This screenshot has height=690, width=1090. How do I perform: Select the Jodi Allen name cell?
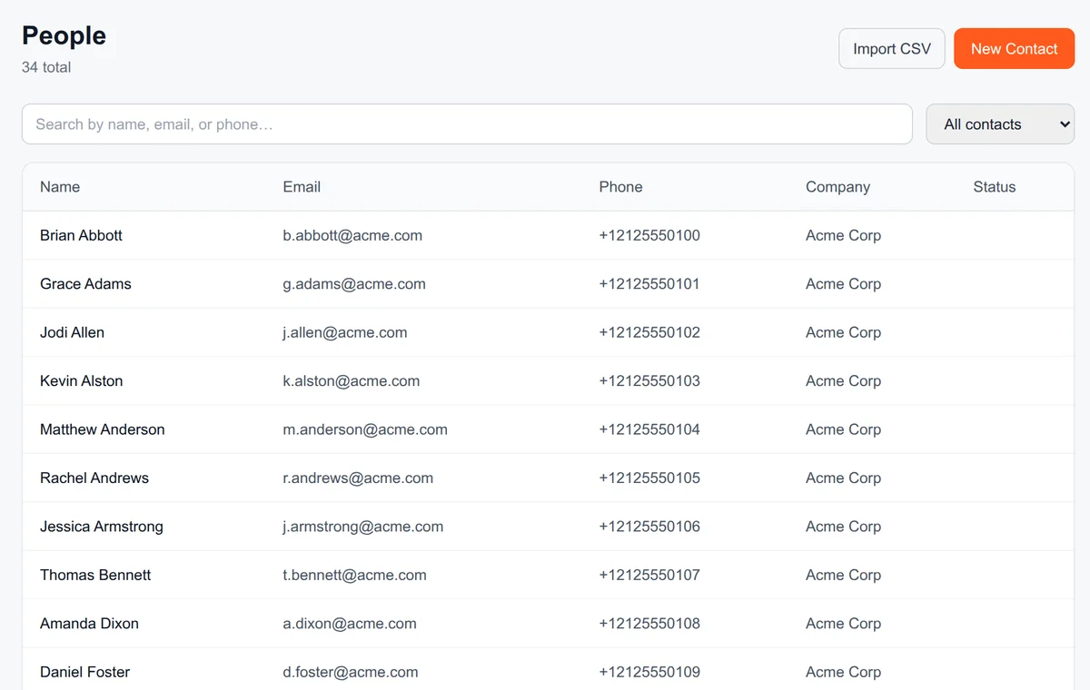coord(72,332)
